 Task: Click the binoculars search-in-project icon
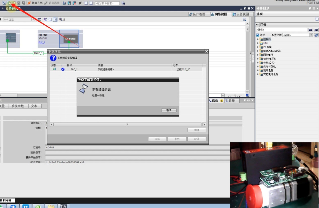pos(123,3)
